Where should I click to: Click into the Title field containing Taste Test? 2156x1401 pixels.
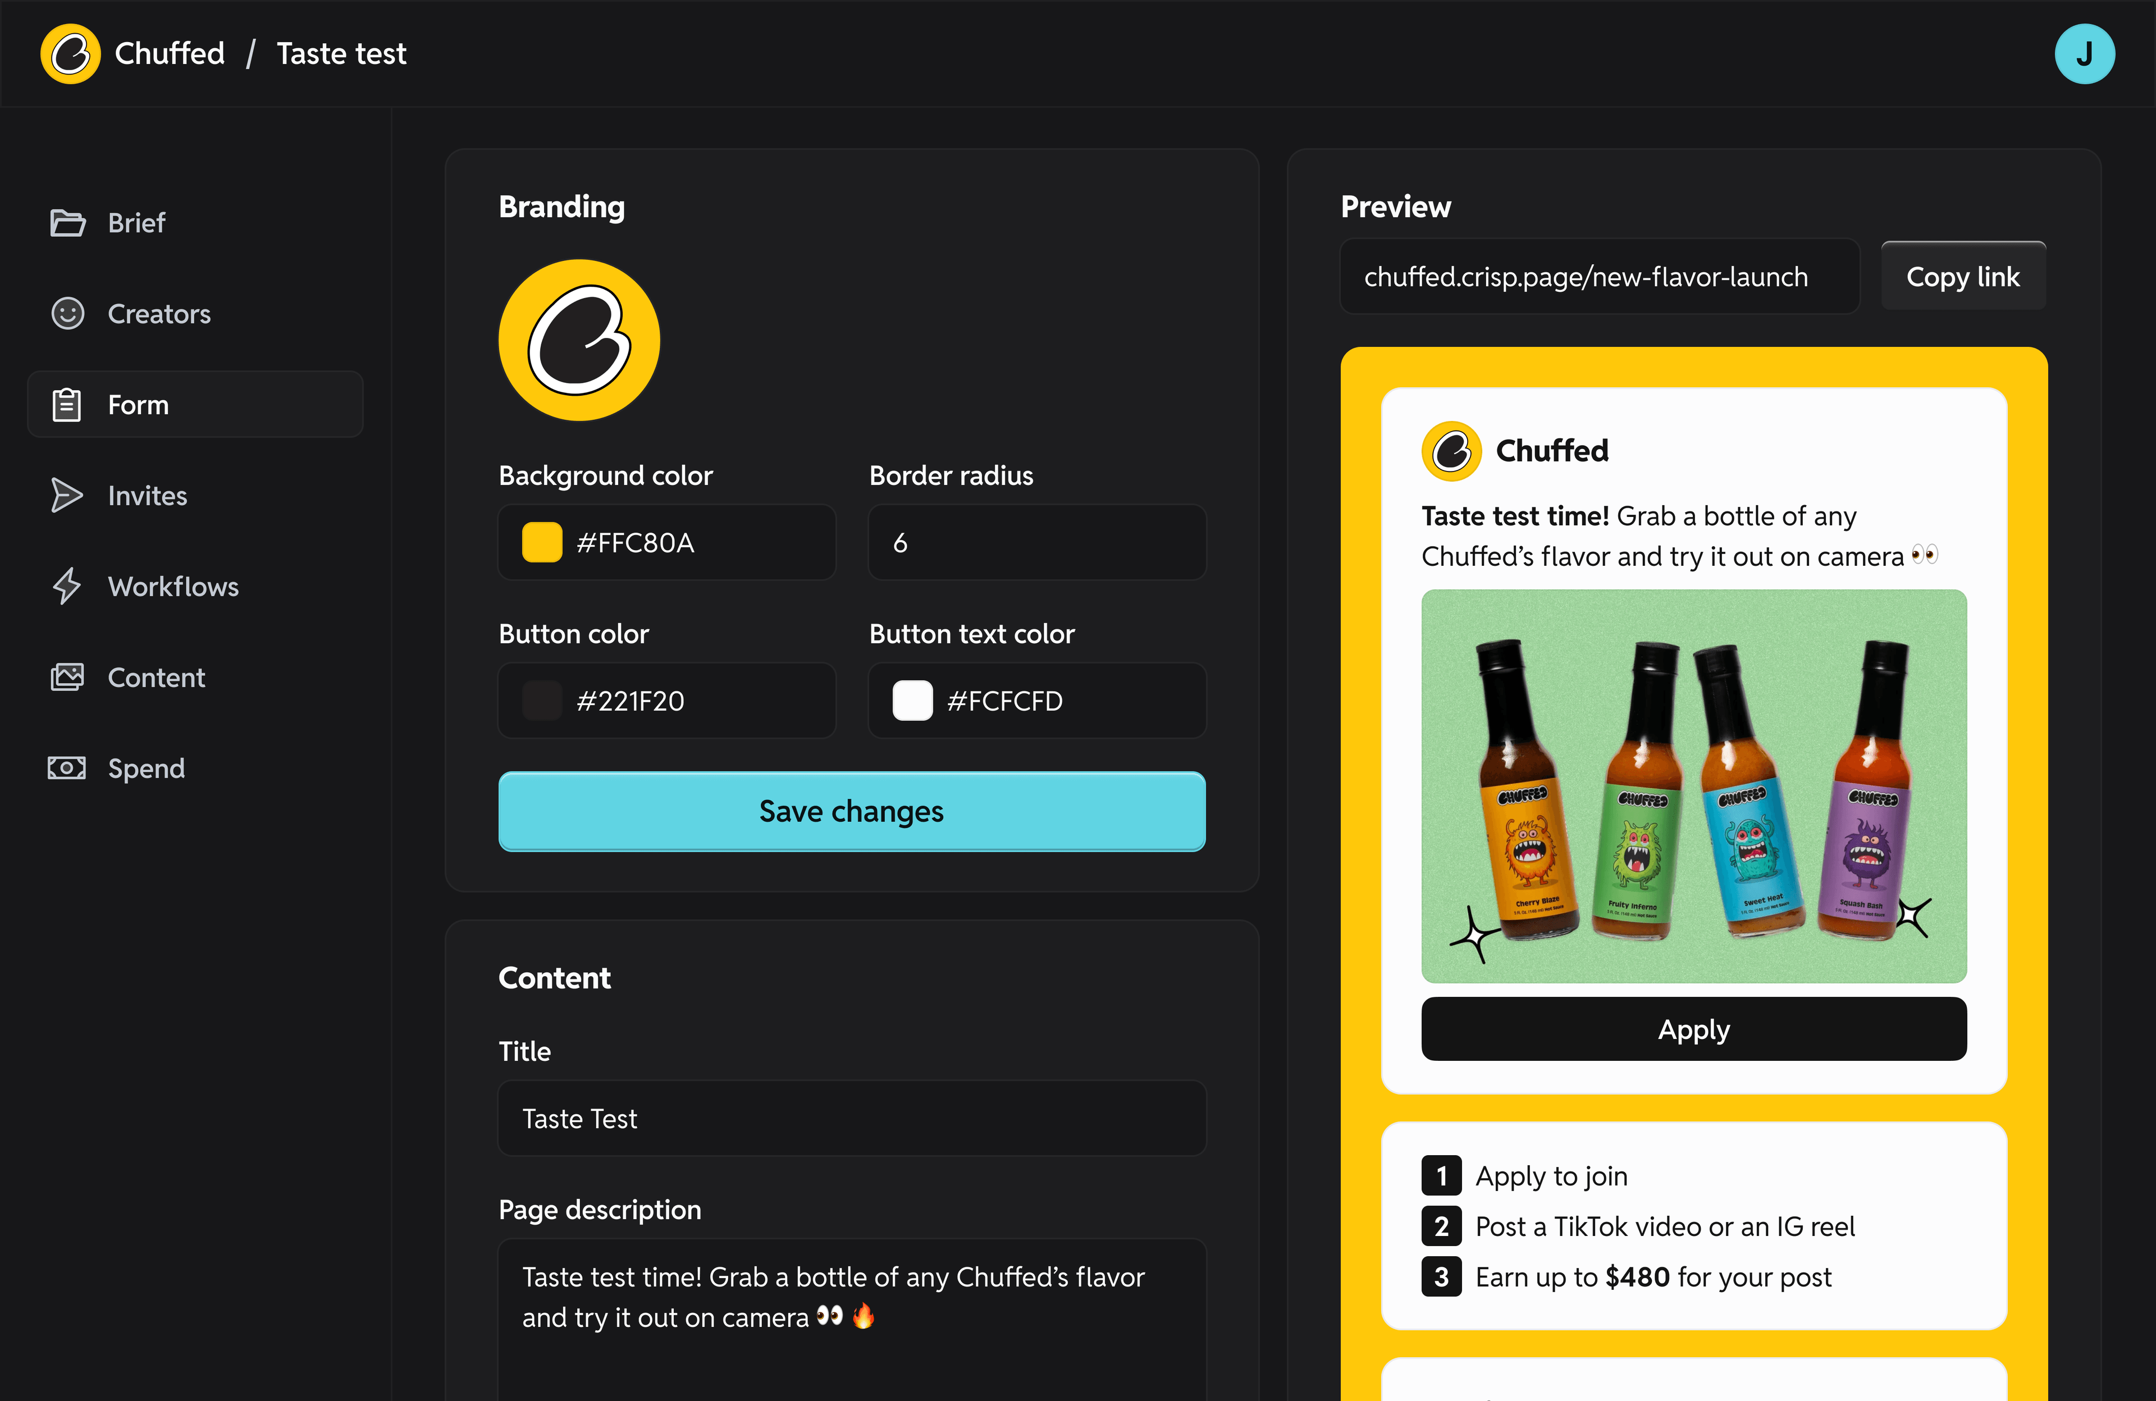point(852,1118)
